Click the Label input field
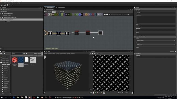 point(156,26)
